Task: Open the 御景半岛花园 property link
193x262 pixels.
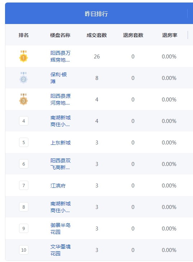Action: coord(60,228)
